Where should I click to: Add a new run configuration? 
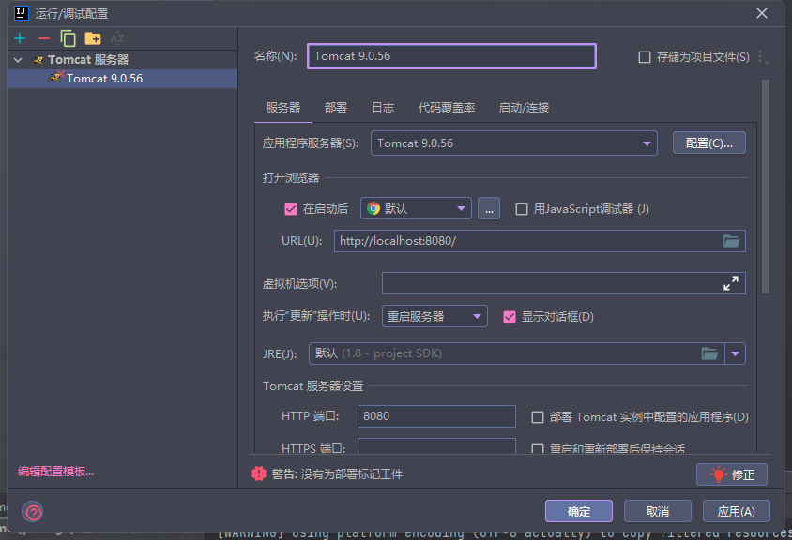coord(20,38)
